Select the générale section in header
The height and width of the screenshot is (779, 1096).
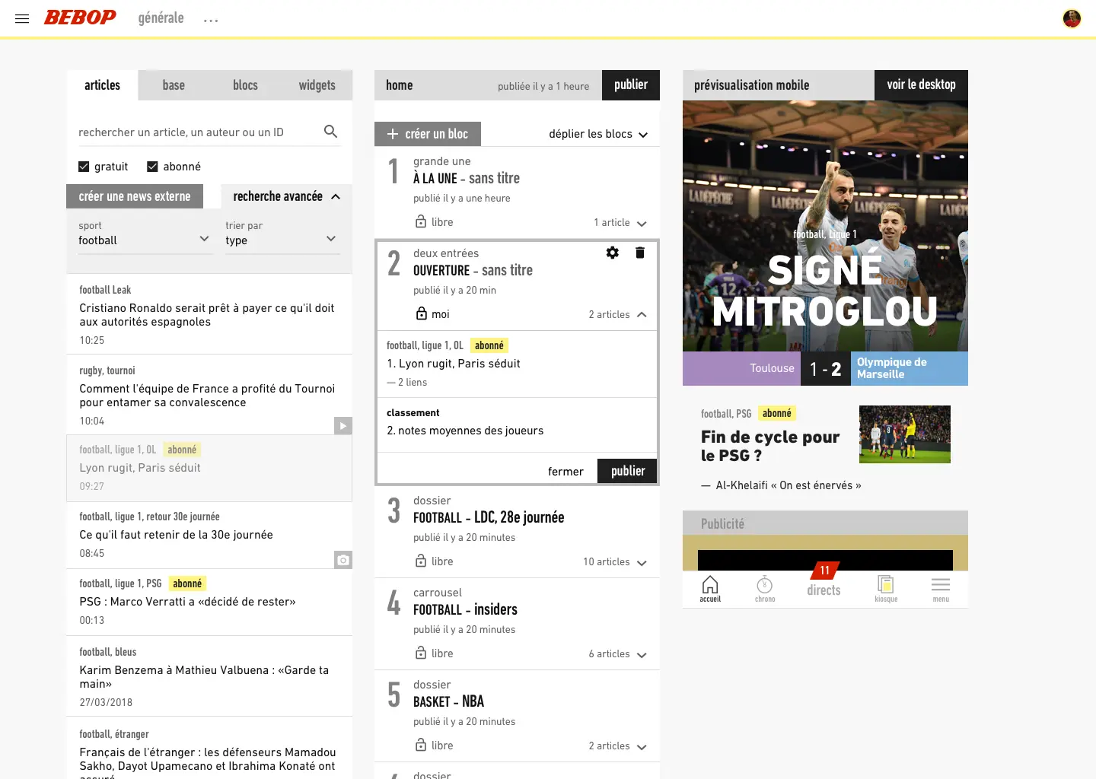(x=161, y=17)
